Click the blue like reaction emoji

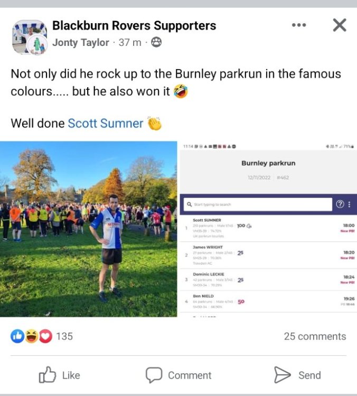[x=17, y=336]
